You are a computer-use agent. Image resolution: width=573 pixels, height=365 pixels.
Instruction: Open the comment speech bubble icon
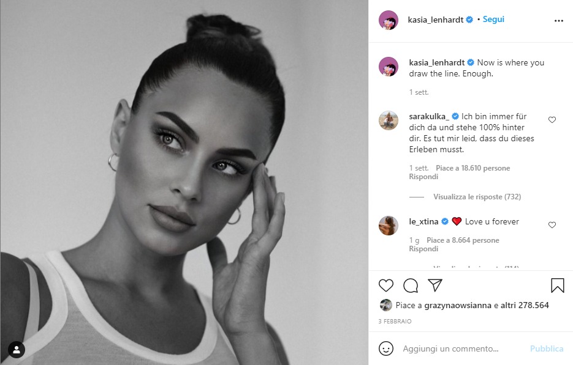(411, 286)
